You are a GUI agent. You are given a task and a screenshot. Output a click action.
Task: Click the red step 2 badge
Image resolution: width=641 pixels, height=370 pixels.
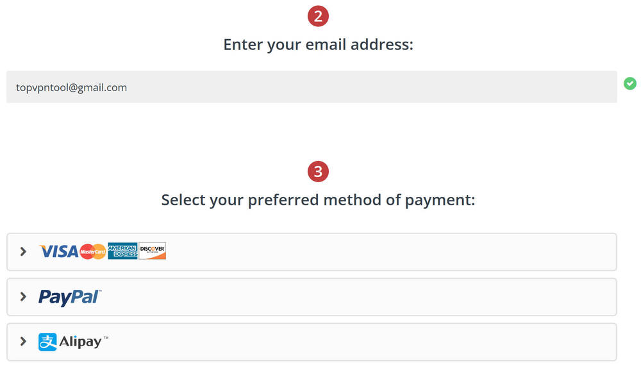pyautogui.click(x=318, y=16)
